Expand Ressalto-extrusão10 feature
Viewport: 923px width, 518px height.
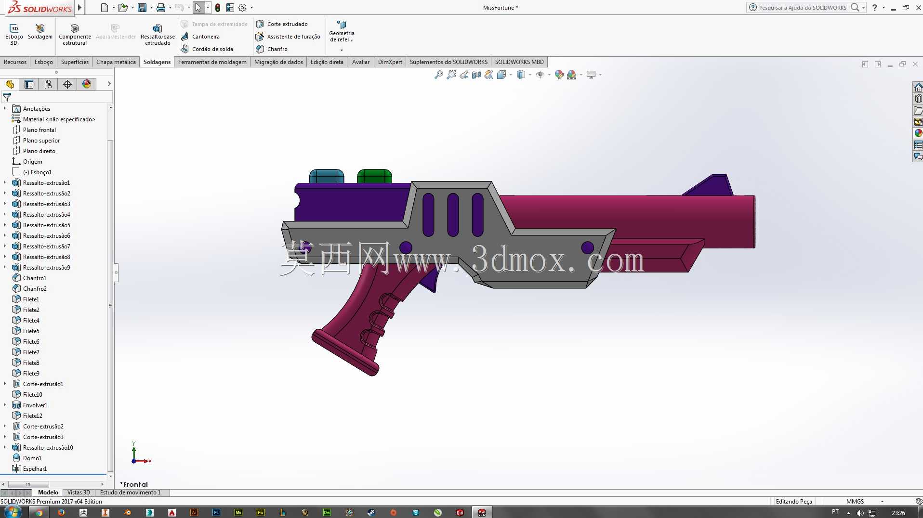pos(5,448)
